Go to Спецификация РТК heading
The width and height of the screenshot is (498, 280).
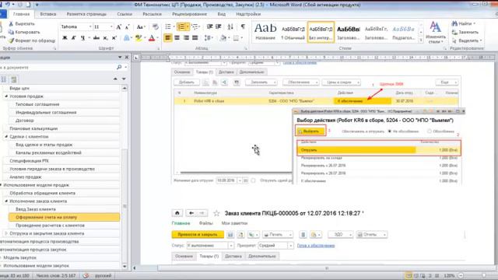[x=30, y=161]
